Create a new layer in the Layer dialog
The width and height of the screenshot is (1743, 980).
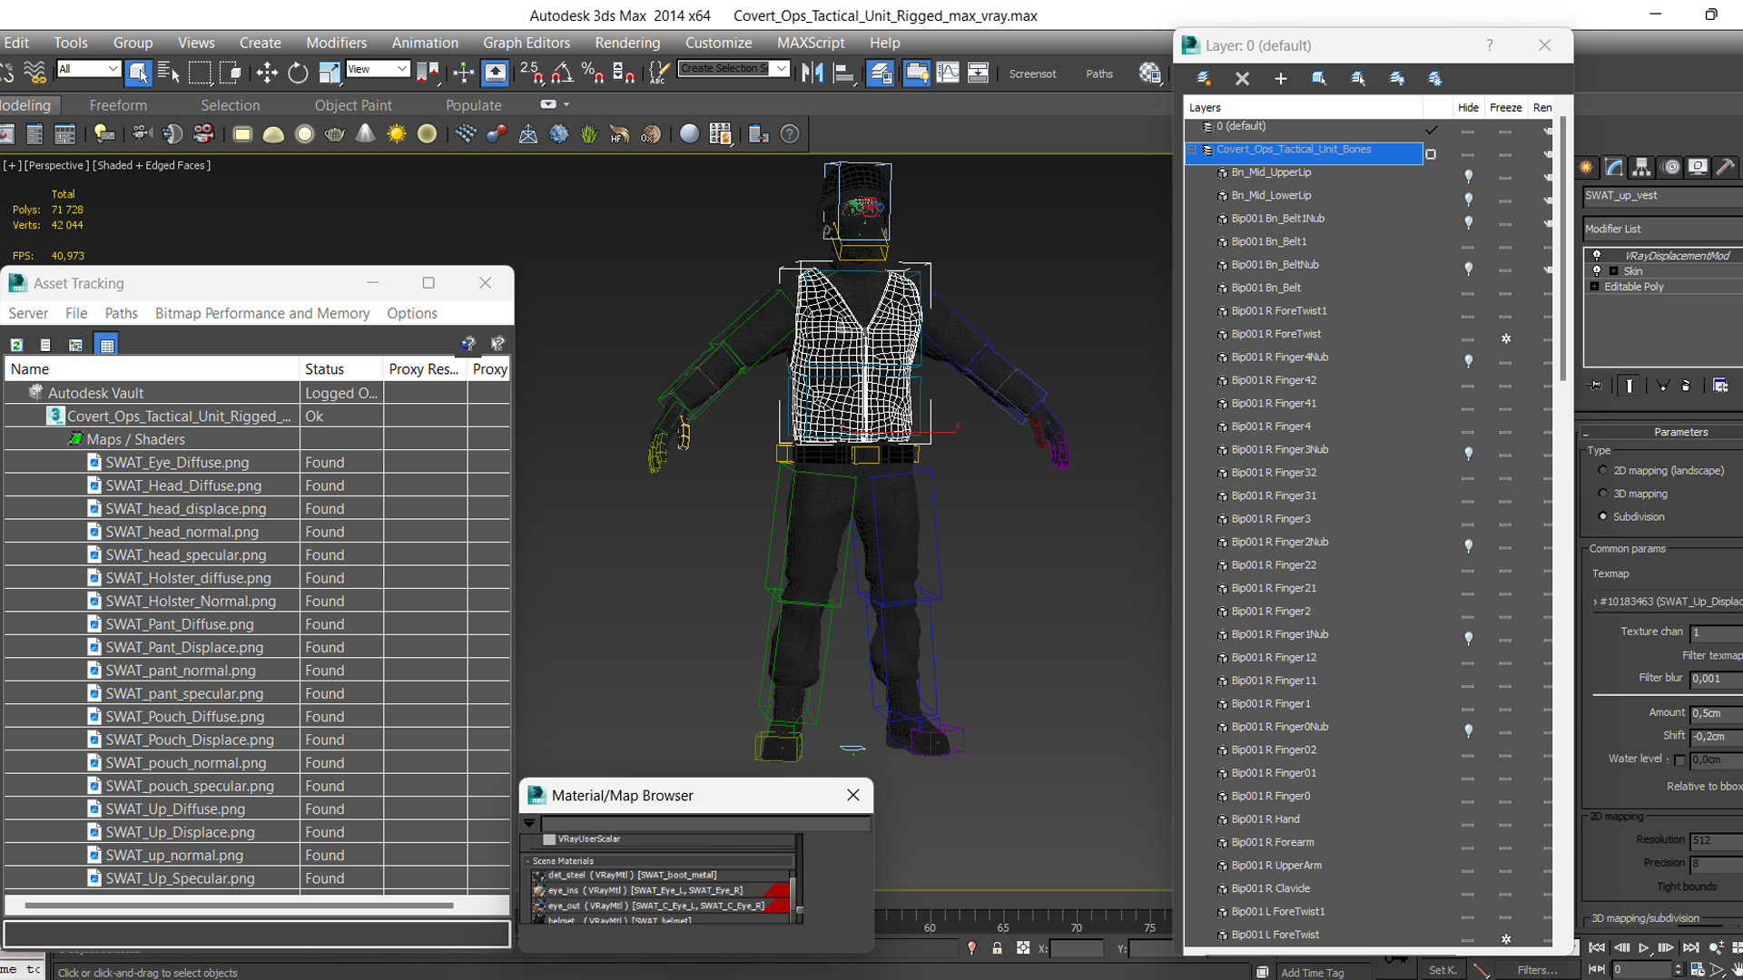point(1204,79)
